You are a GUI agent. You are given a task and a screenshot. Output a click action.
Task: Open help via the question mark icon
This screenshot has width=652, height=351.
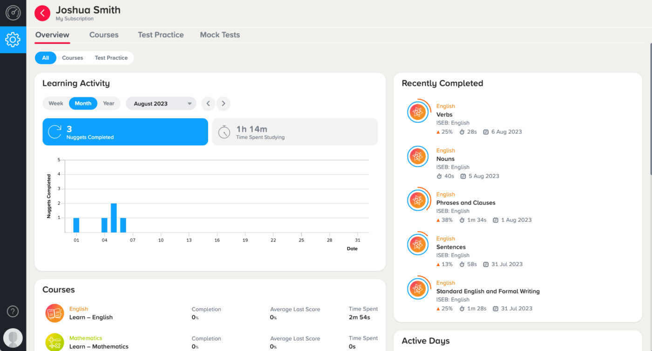click(x=13, y=311)
